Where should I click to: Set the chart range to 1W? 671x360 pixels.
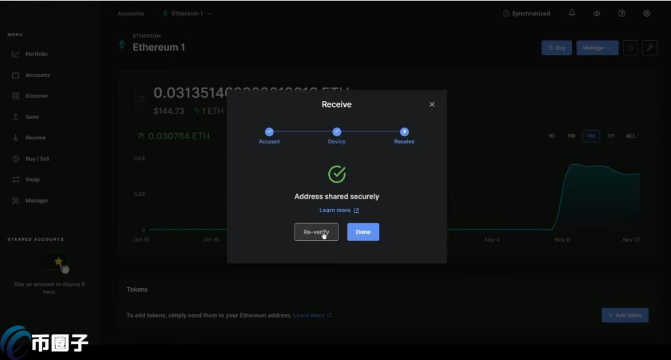coord(571,136)
